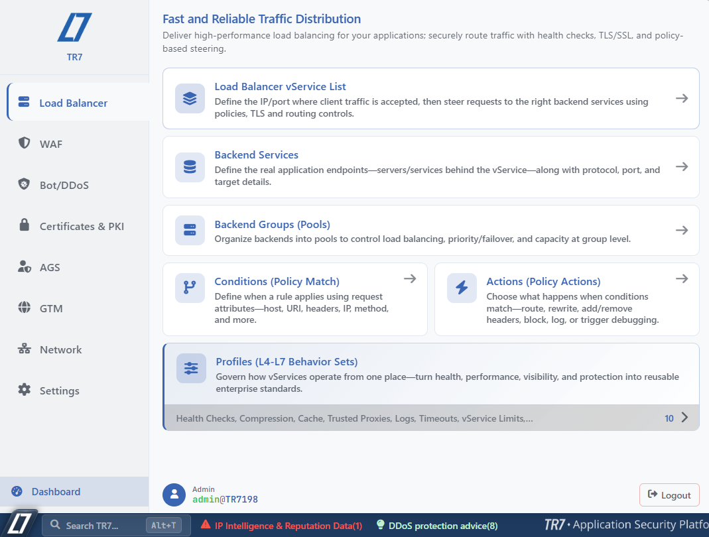Click the Settings gear icon
The image size is (709, 537).
[x=25, y=390]
